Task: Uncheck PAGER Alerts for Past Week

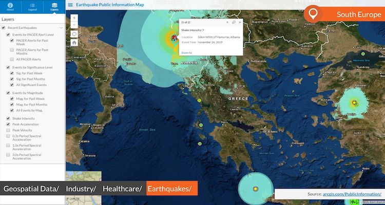Action: click(12, 40)
